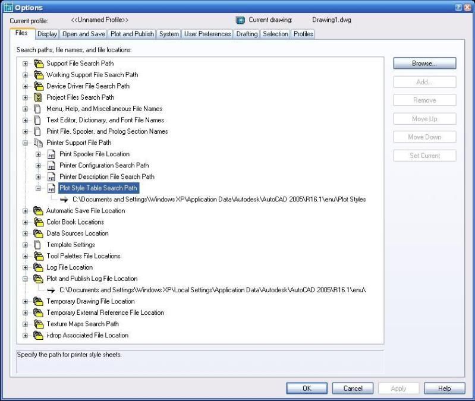Collapse the Plot Style Table Search Path node

point(39,188)
